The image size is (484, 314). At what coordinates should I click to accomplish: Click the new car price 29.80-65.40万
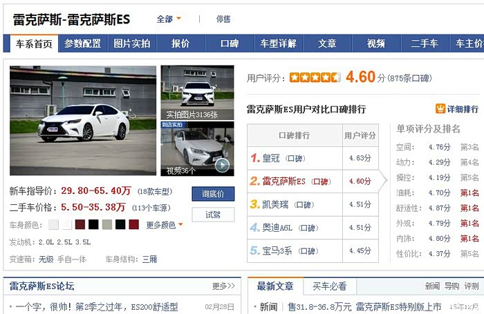coord(96,190)
